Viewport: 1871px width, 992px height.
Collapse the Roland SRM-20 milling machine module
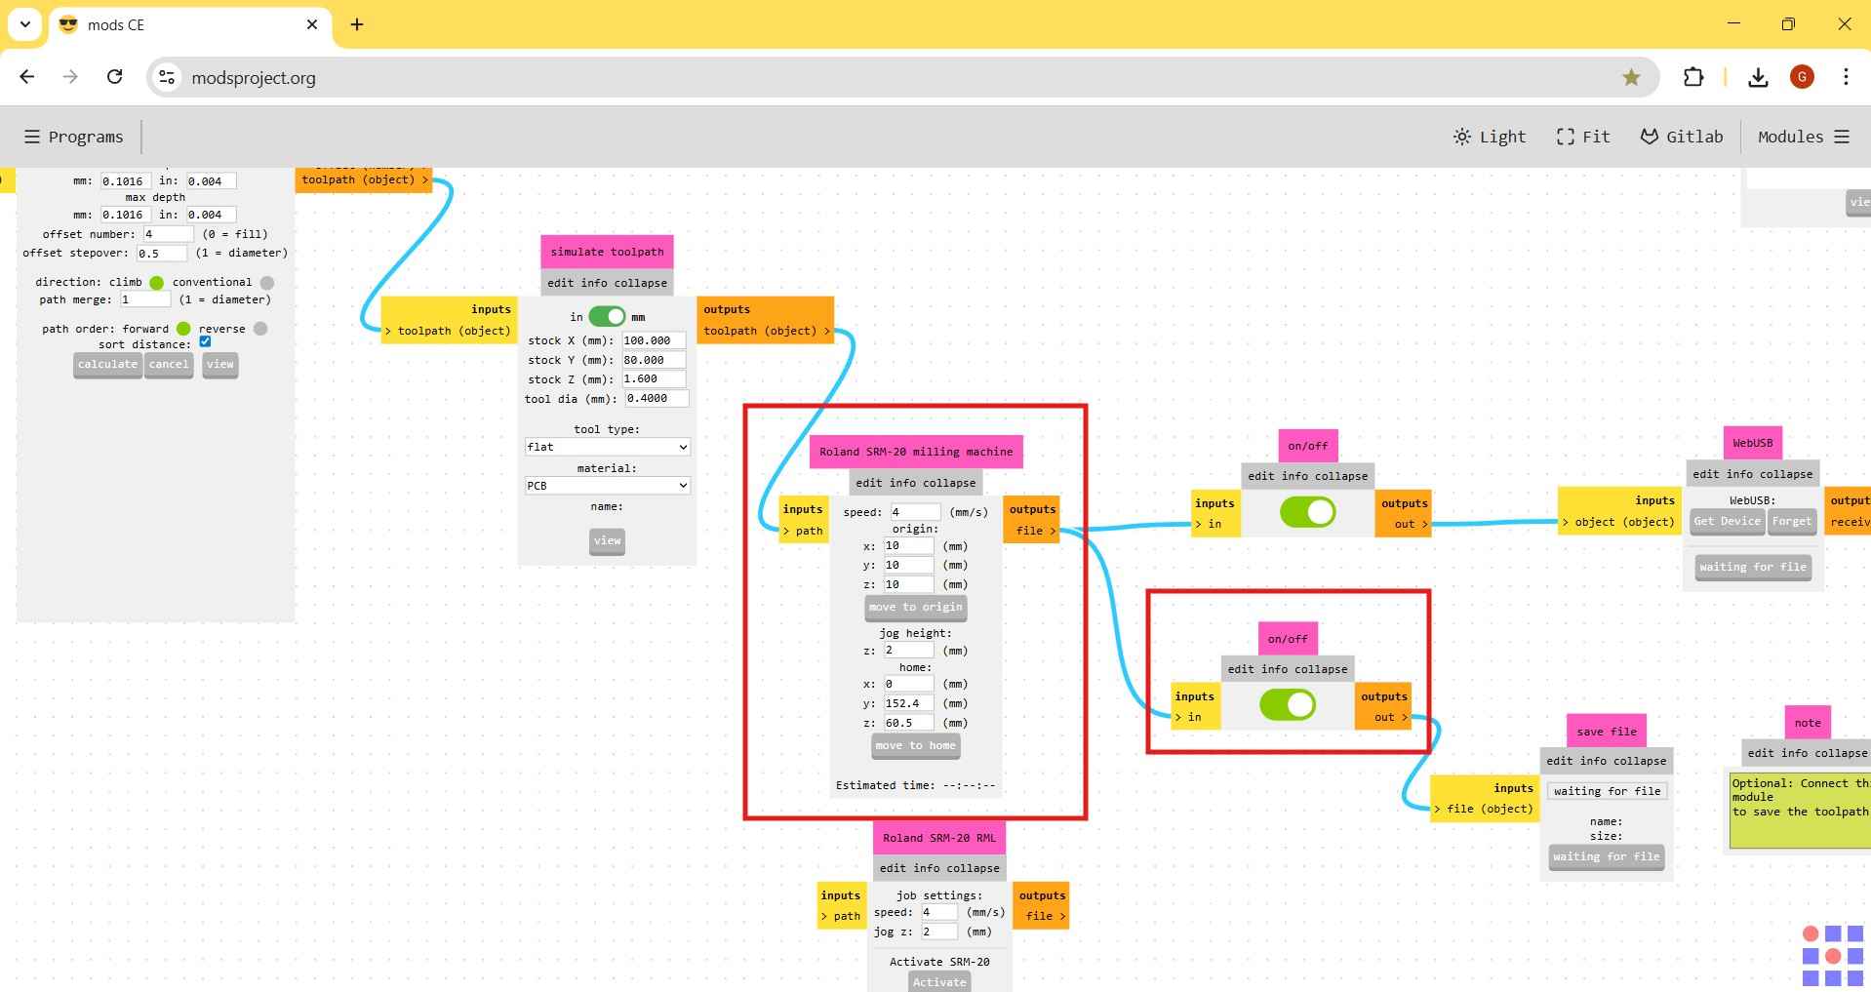click(x=951, y=483)
